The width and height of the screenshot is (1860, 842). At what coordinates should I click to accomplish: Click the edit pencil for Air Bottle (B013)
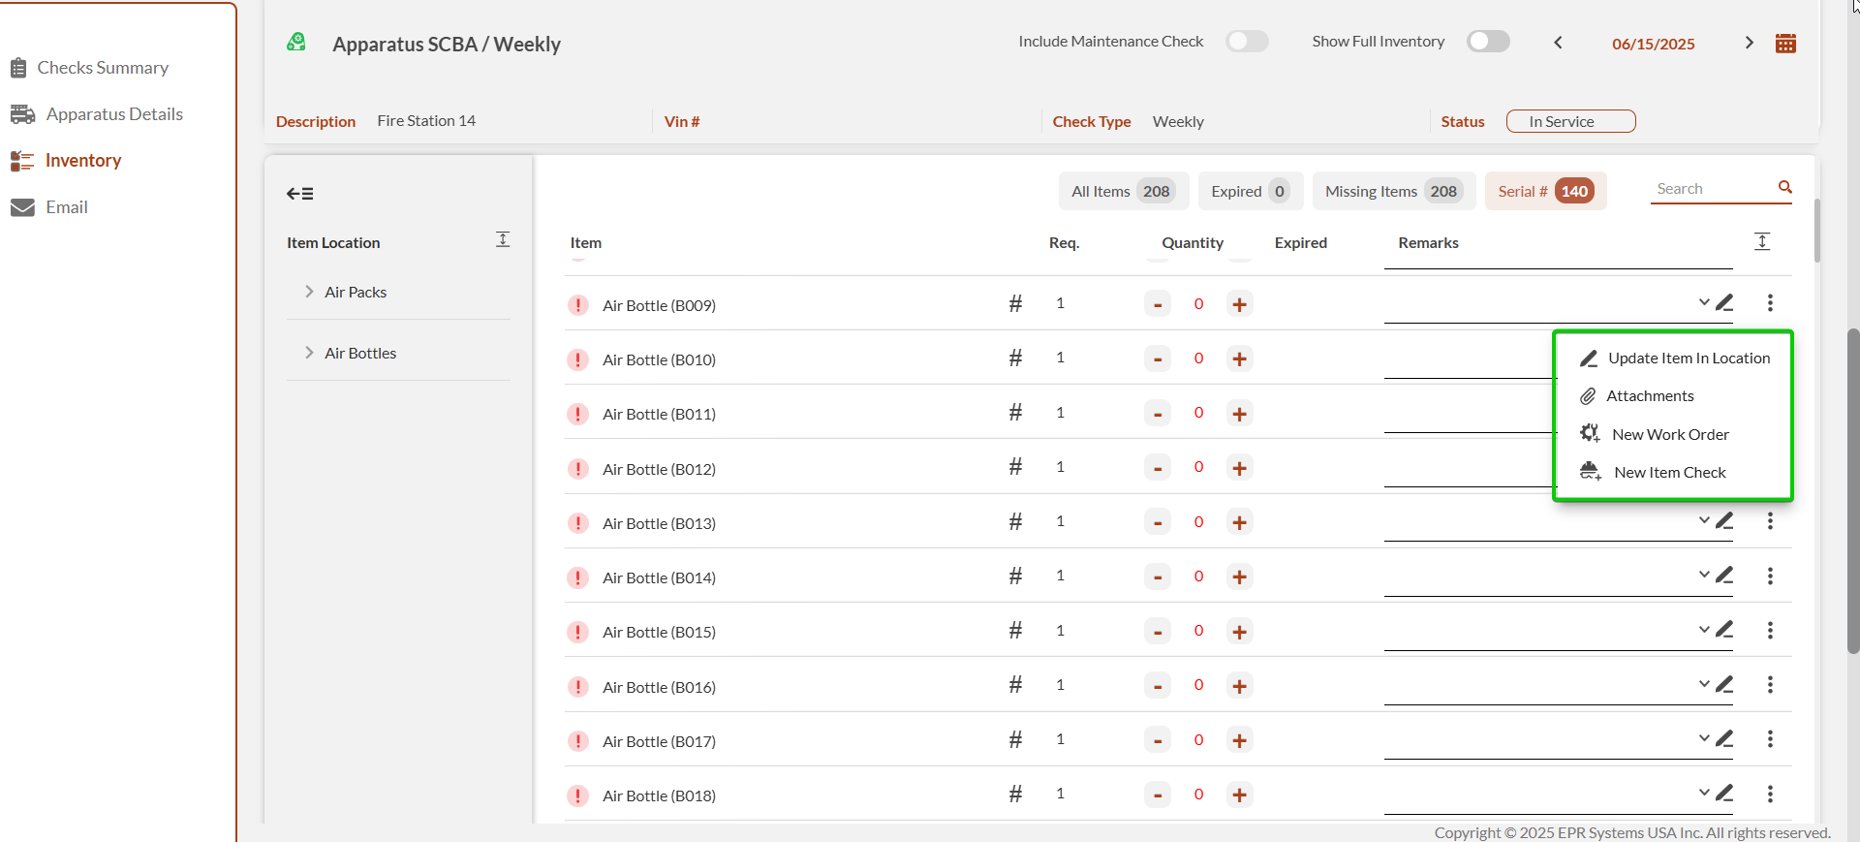pos(1724,521)
